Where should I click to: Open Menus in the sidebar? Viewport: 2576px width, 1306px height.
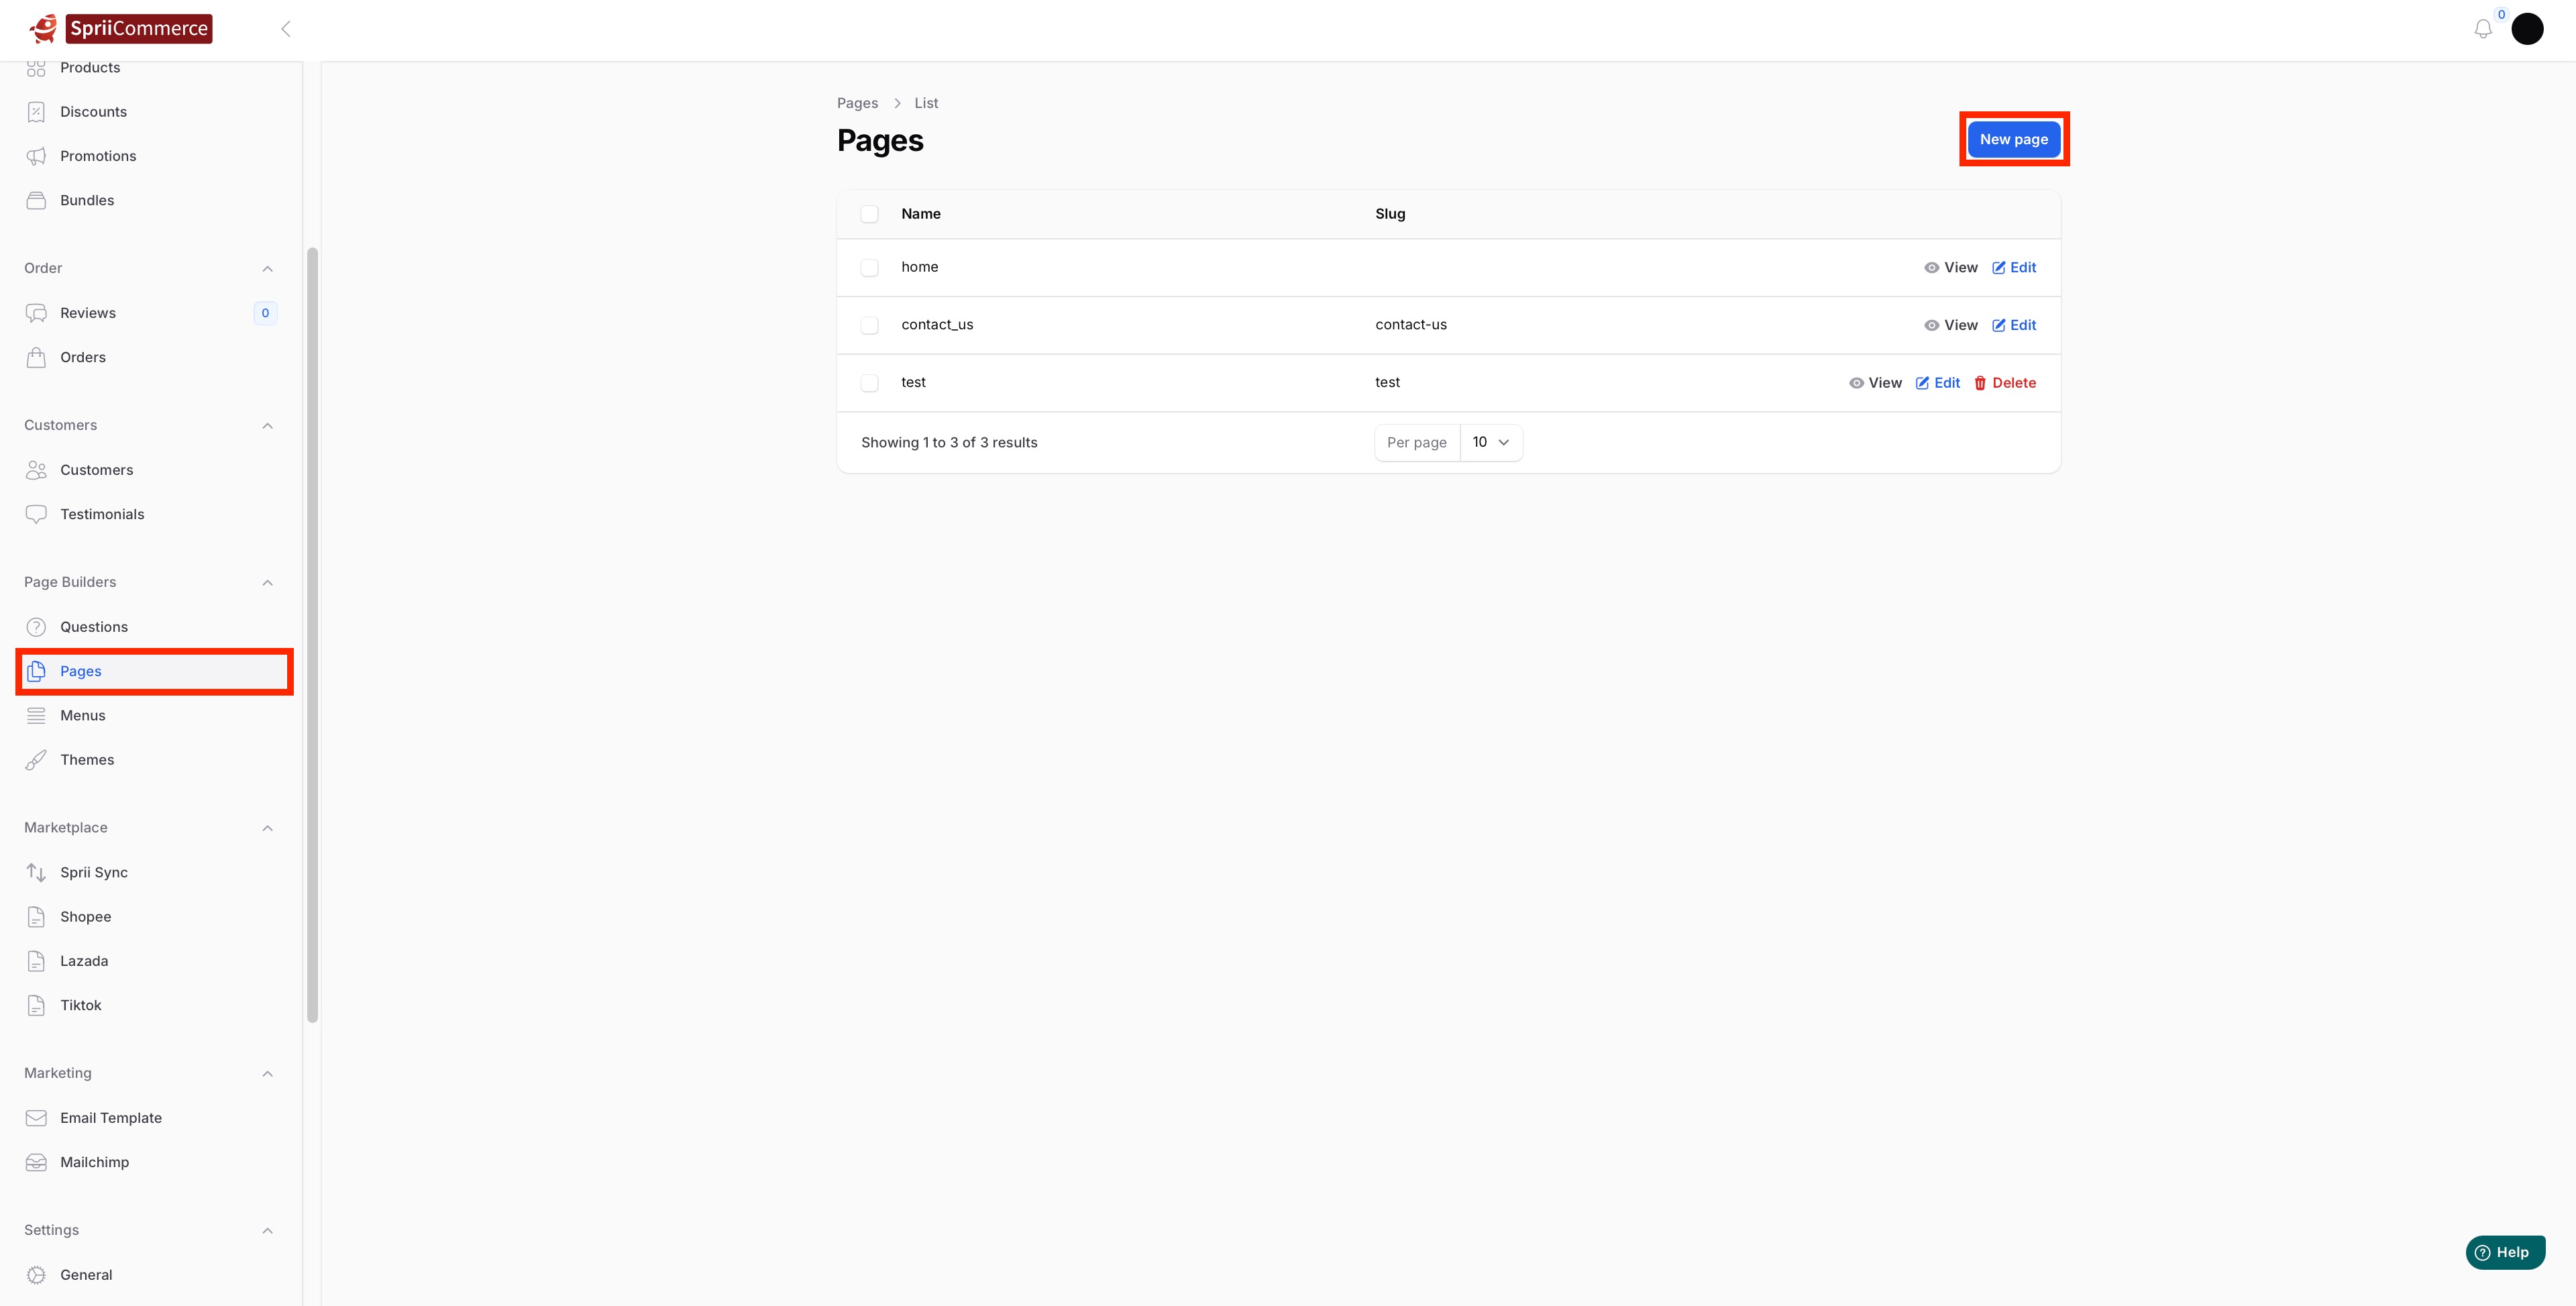[x=82, y=715]
